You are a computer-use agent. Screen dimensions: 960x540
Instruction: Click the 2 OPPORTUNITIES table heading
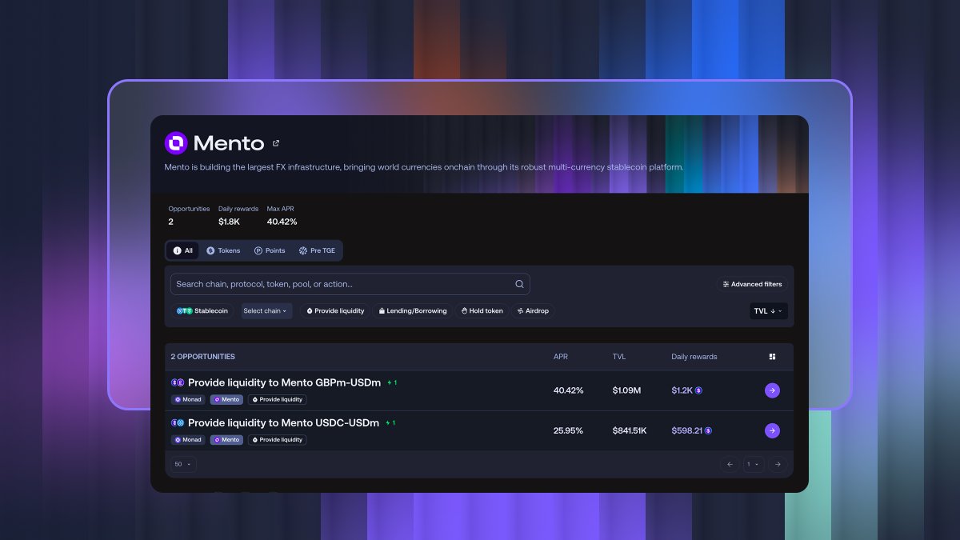click(x=203, y=357)
